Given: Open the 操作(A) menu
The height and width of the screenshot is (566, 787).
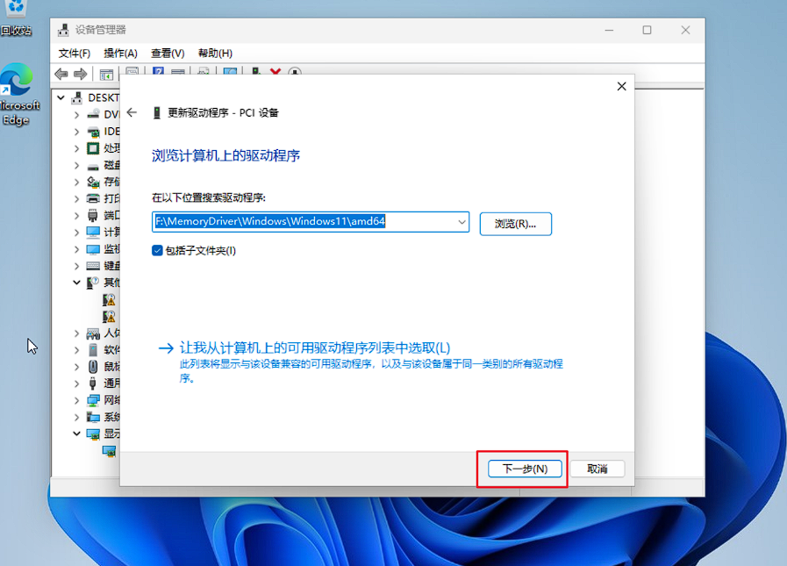Looking at the screenshot, I should tap(120, 54).
